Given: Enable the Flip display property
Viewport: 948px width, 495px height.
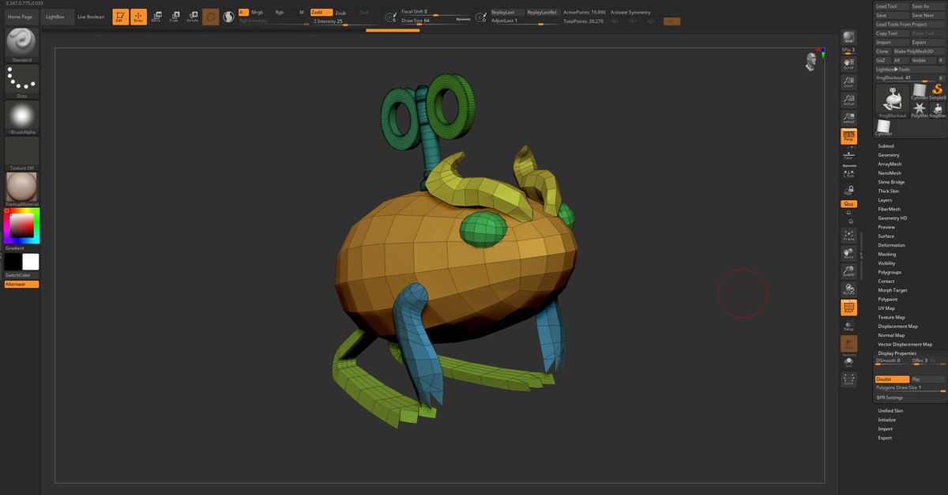Looking at the screenshot, I should 927,380.
